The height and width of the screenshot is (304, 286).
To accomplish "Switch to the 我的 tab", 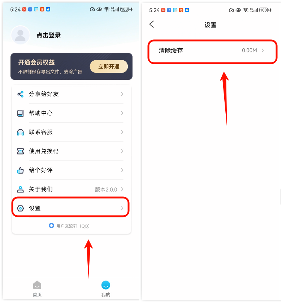I will 106,289.
